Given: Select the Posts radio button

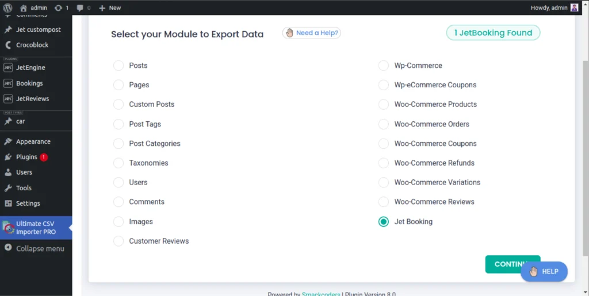Looking at the screenshot, I should [118, 66].
